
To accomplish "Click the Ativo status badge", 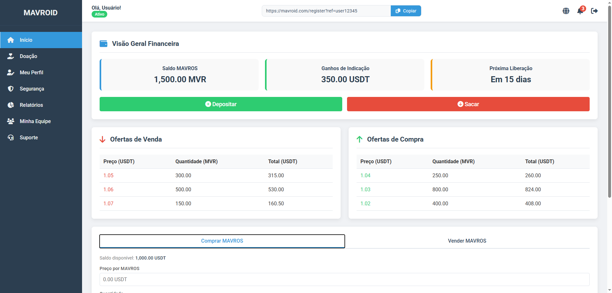I will (99, 14).
